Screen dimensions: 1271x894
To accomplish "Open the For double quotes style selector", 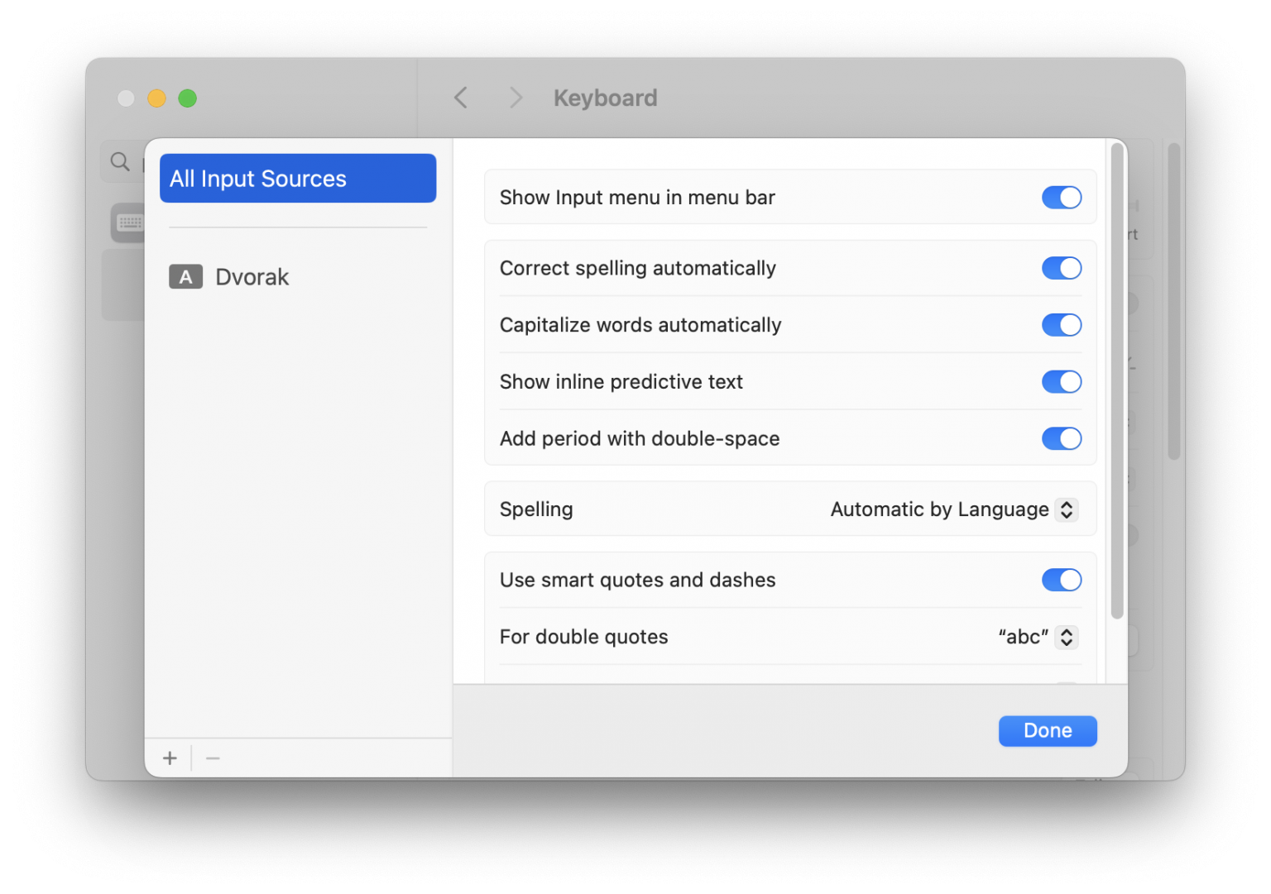I will coord(1067,637).
